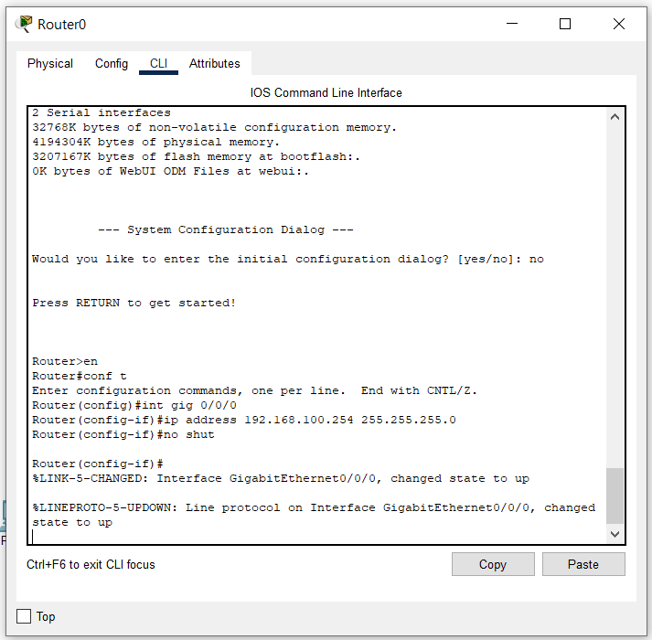
Task: Click the '2 Serial interfaces' line
Action: [x=102, y=112]
